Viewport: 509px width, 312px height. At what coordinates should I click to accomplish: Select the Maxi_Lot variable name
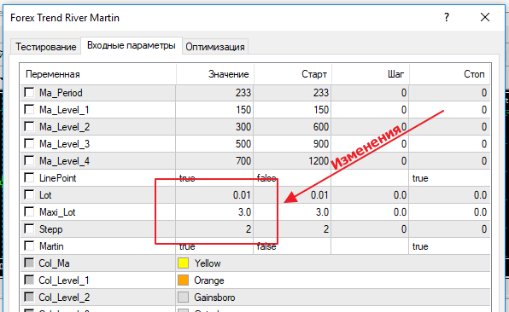(x=57, y=212)
